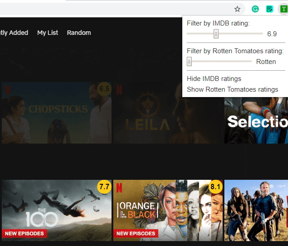
Task: Open the green note extension icon
Action: tap(270, 9)
